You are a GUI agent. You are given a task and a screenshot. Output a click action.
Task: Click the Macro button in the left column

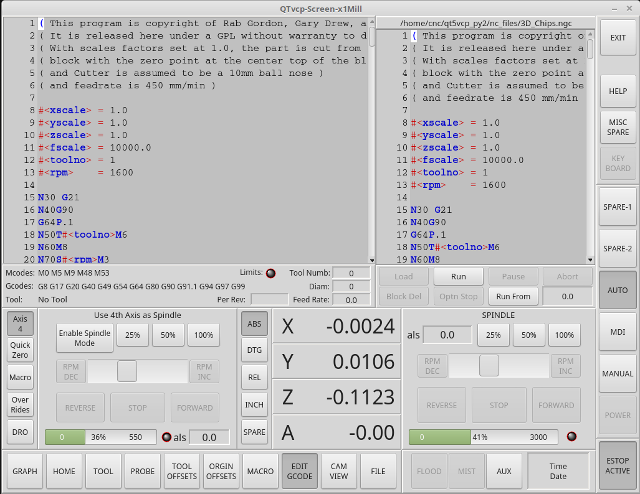point(20,378)
